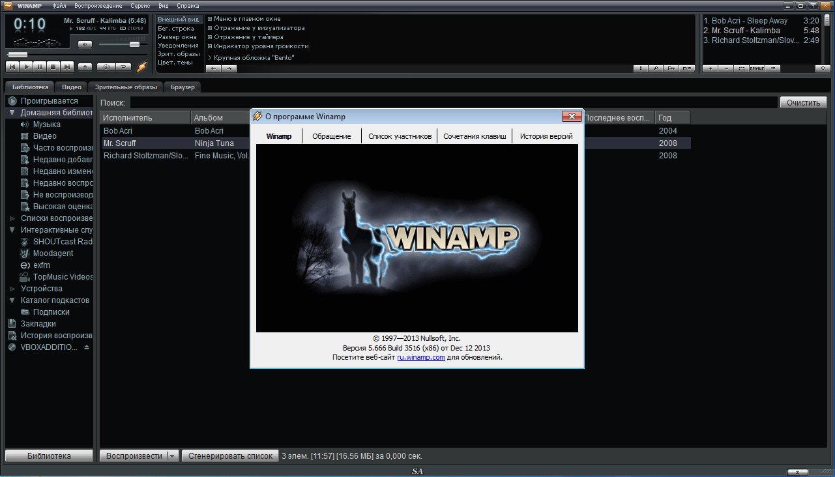Image resolution: width=835 pixels, height=477 pixels.
Task: Collapse the 'Домашняя библиотека' tree node
Action: pos(12,113)
